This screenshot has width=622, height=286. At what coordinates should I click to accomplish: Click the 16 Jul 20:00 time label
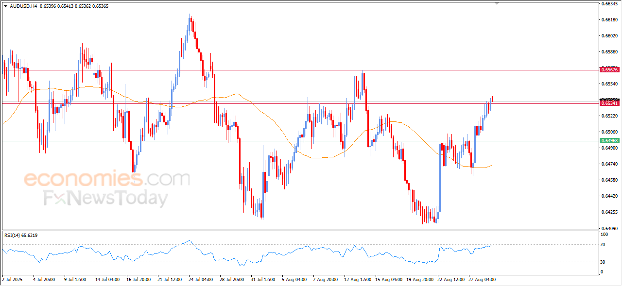click(x=138, y=280)
